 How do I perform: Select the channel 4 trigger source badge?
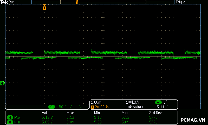[158, 102]
